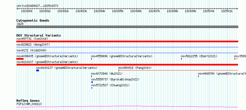
Task: Click the 192490k ruler position label
Action: 27,11
